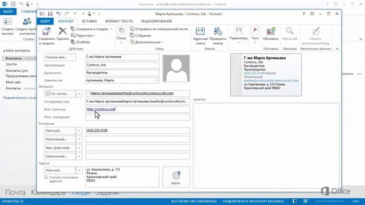Open the Address Book
The image size is (365, 205).
pos(200,35)
